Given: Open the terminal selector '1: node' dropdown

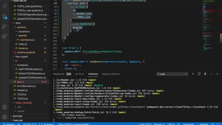Looking at the screenshot, I should point(172,74).
